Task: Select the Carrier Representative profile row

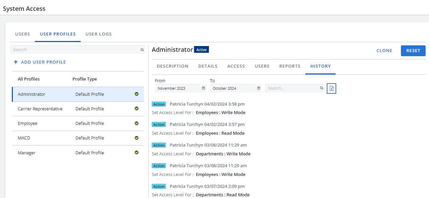Action: coord(68,109)
